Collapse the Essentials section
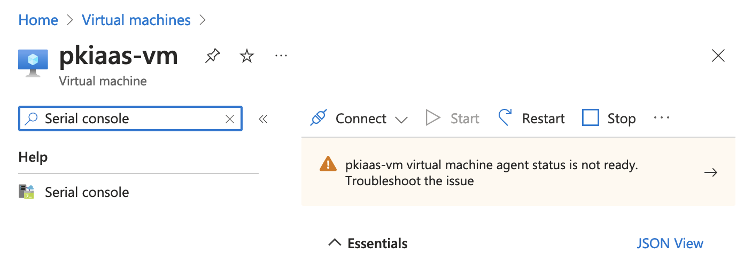Image resolution: width=744 pixels, height=269 pixels. tap(335, 243)
